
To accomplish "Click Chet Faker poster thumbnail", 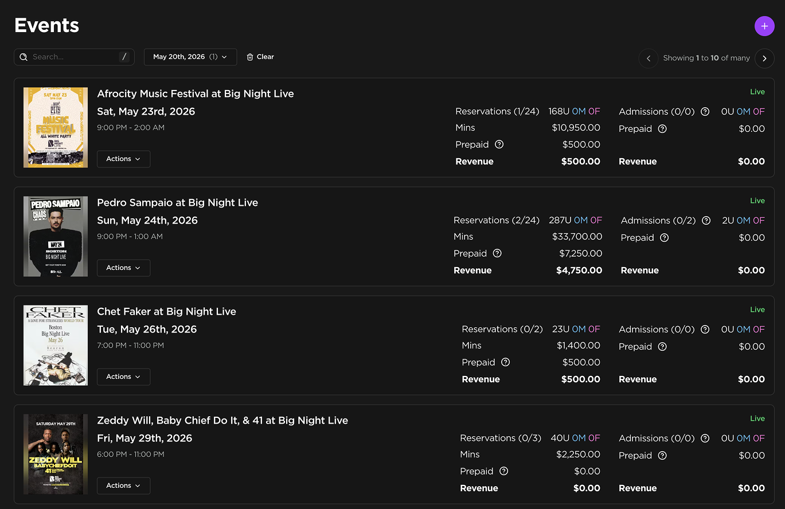I will coord(56,345).
